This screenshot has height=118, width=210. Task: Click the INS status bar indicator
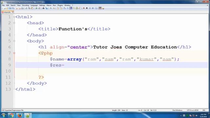click(x=204, y=110)
